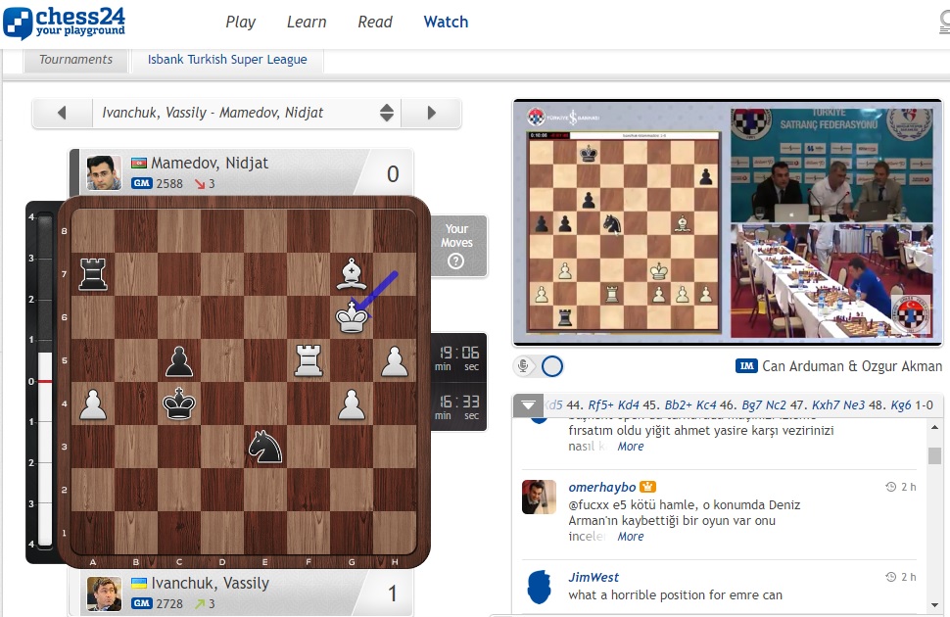Go to previous game with left arrow
The height and width of the screenshot is (617, 950).
[x=62, y=113]
